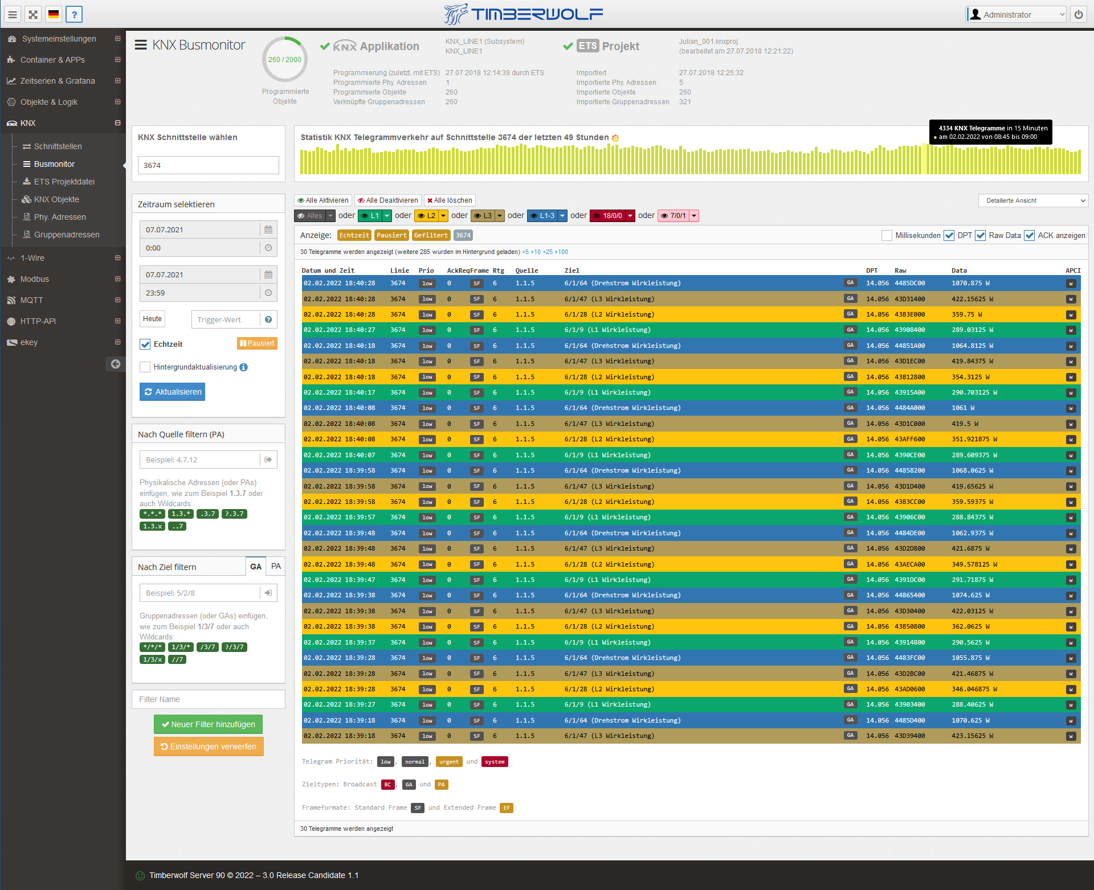Click the Aktualisieren button
This screenshot has width=1094, height=890.
[172, 392]
